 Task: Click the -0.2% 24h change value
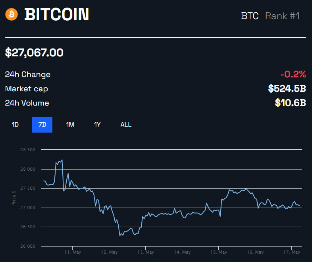pos(293,74)
